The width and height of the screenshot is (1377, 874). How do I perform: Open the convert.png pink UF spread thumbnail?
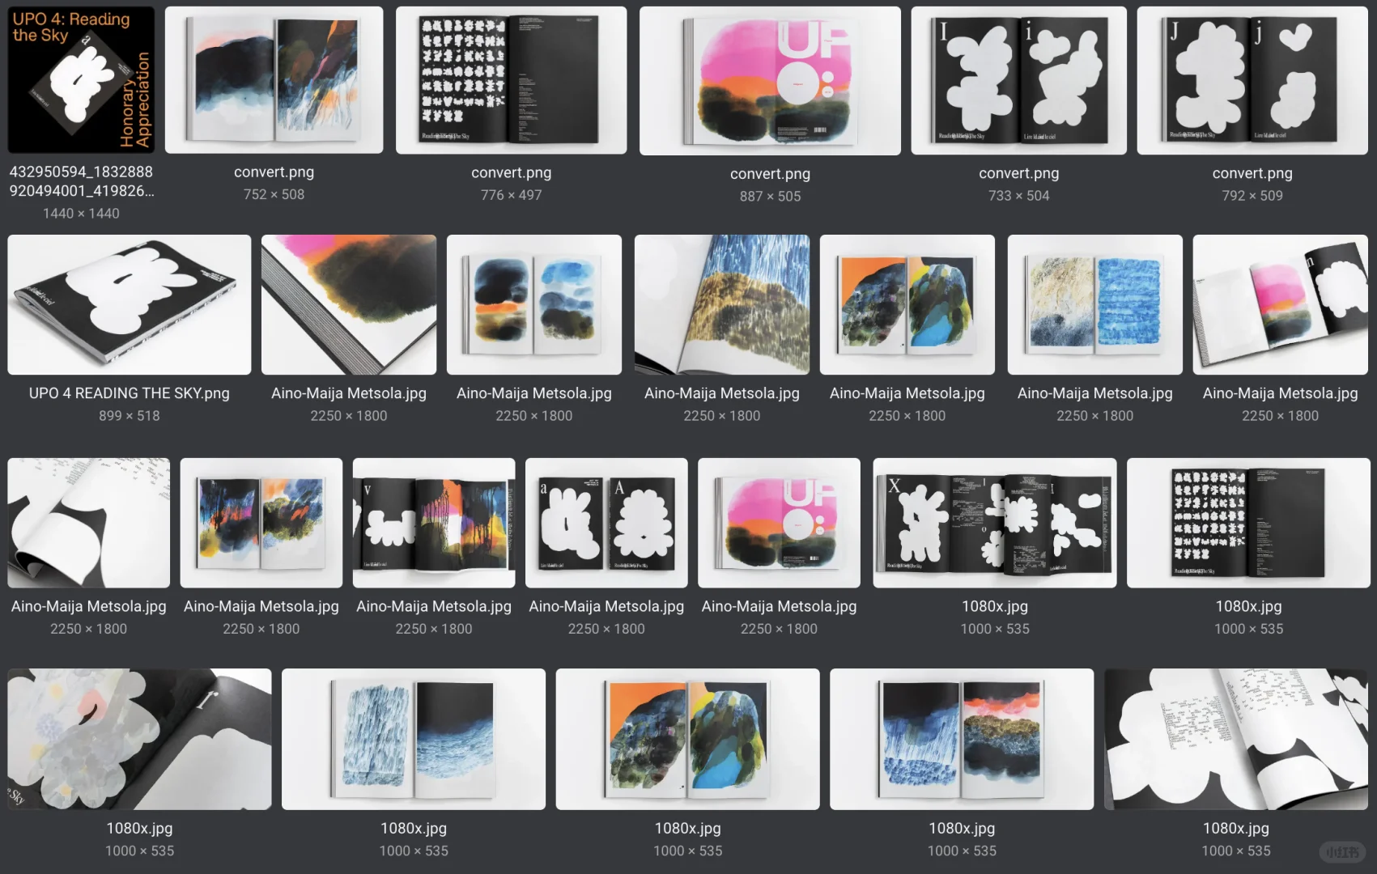770,81
